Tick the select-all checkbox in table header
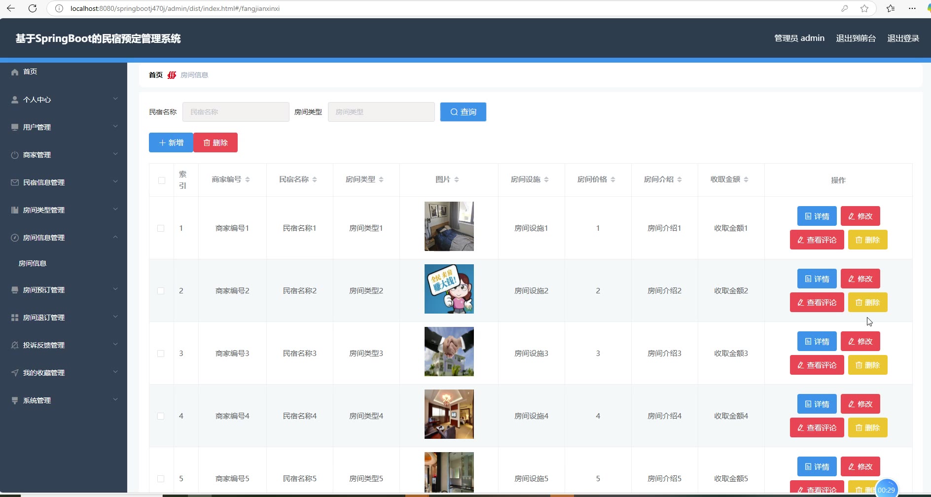Image resolution: width=931 pixels, height=497 pixels. click(x=162, y=180)
